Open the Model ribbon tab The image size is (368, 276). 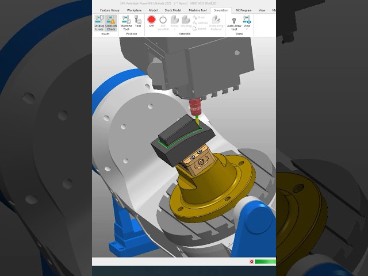(x=153, y=10)
